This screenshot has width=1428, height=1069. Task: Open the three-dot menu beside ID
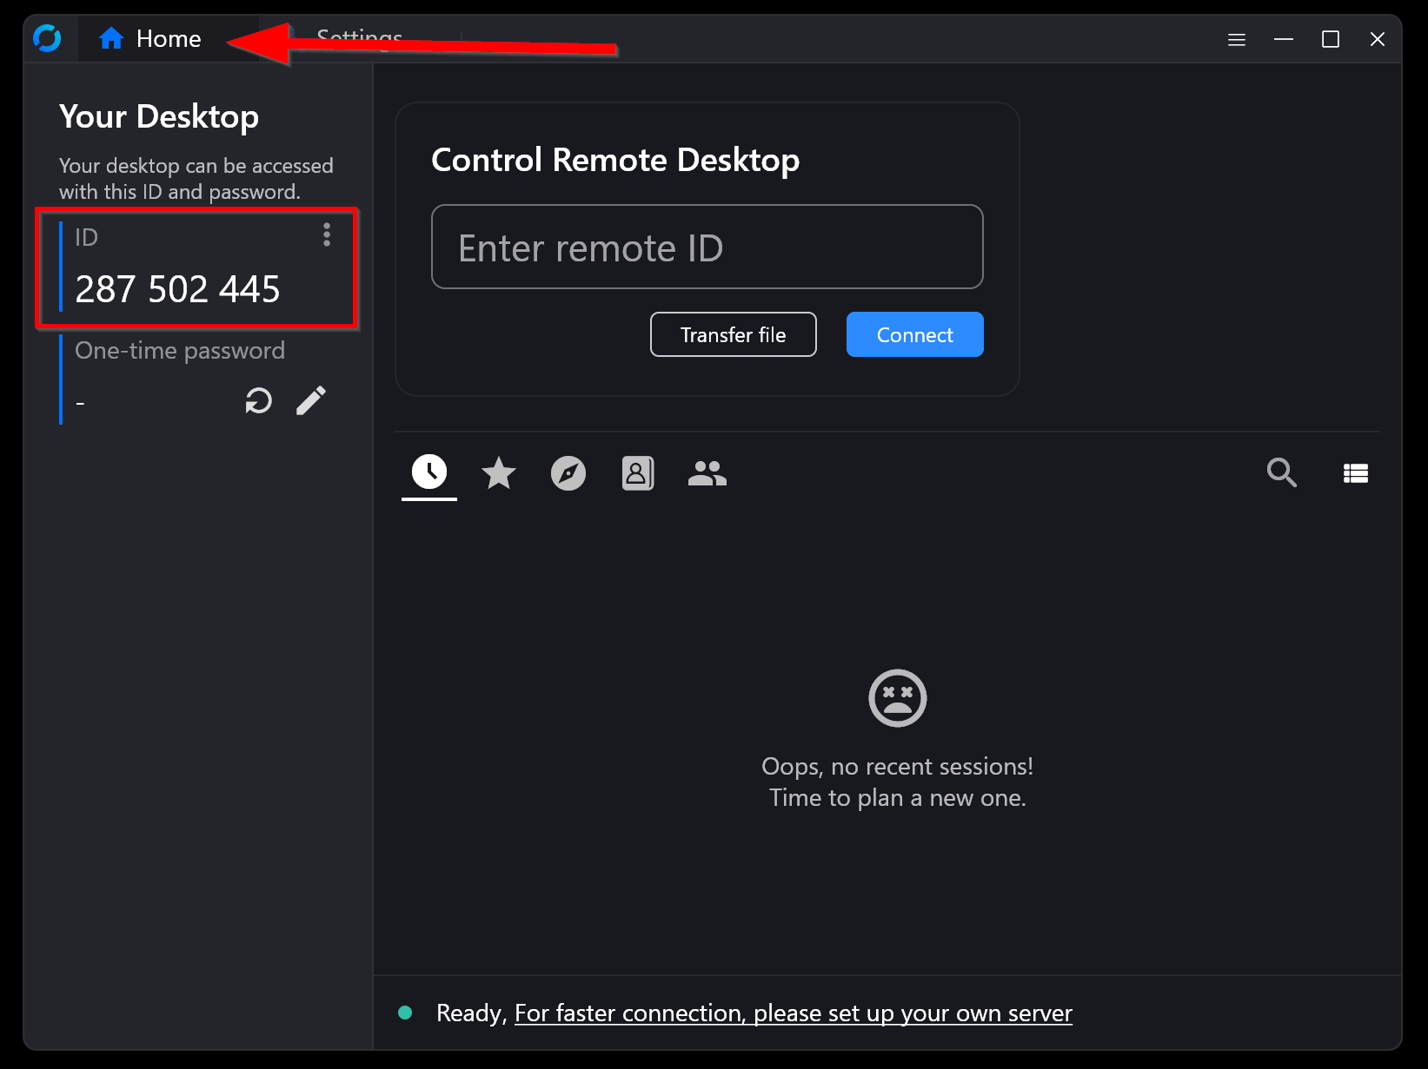coord(327,234)
